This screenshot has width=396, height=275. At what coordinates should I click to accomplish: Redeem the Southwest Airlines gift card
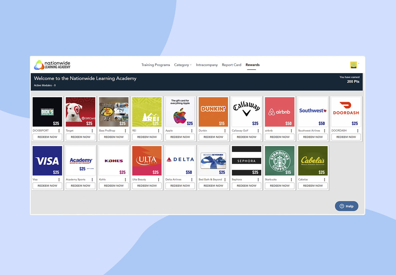(313, 137)
